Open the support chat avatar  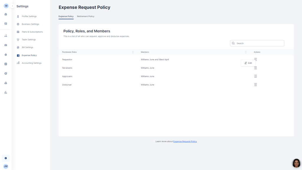pyautogui.click(x=296, y=163)
